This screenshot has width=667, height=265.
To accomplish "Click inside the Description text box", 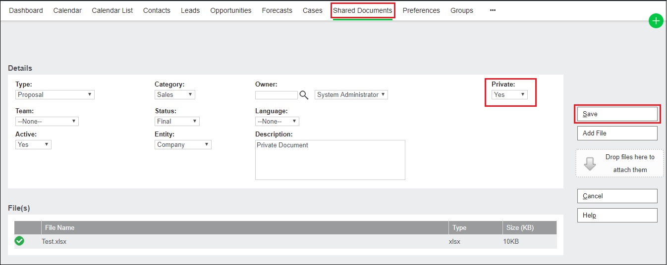I will 330,160.
